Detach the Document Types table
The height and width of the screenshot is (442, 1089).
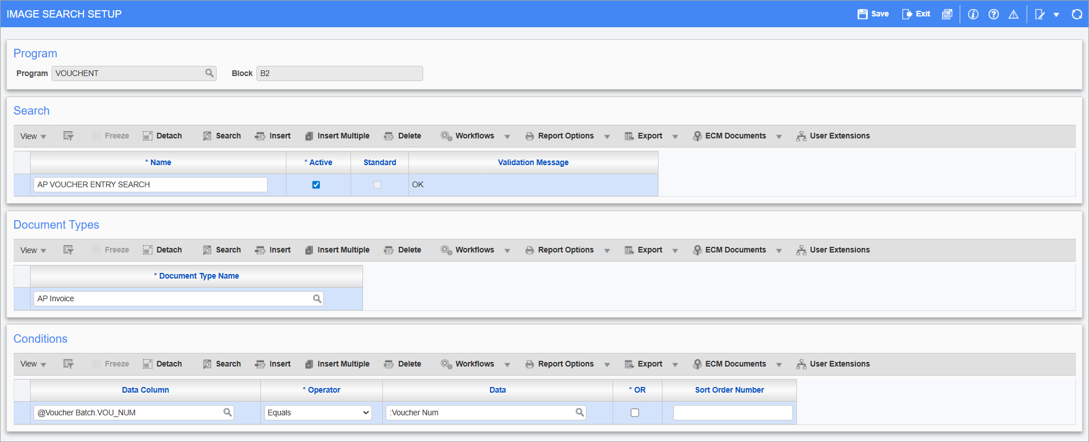pyautogui.click(x=162, y=250)
